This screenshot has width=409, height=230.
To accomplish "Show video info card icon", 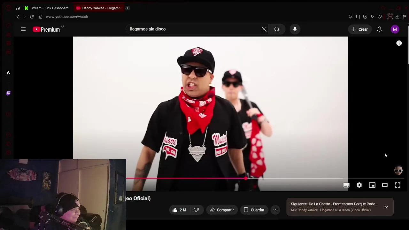I will (x=399, y=43).
